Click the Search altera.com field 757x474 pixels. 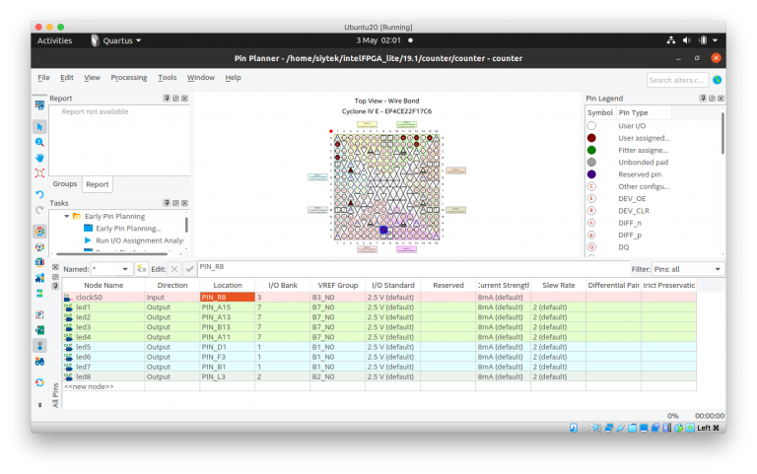pos(676,79)
